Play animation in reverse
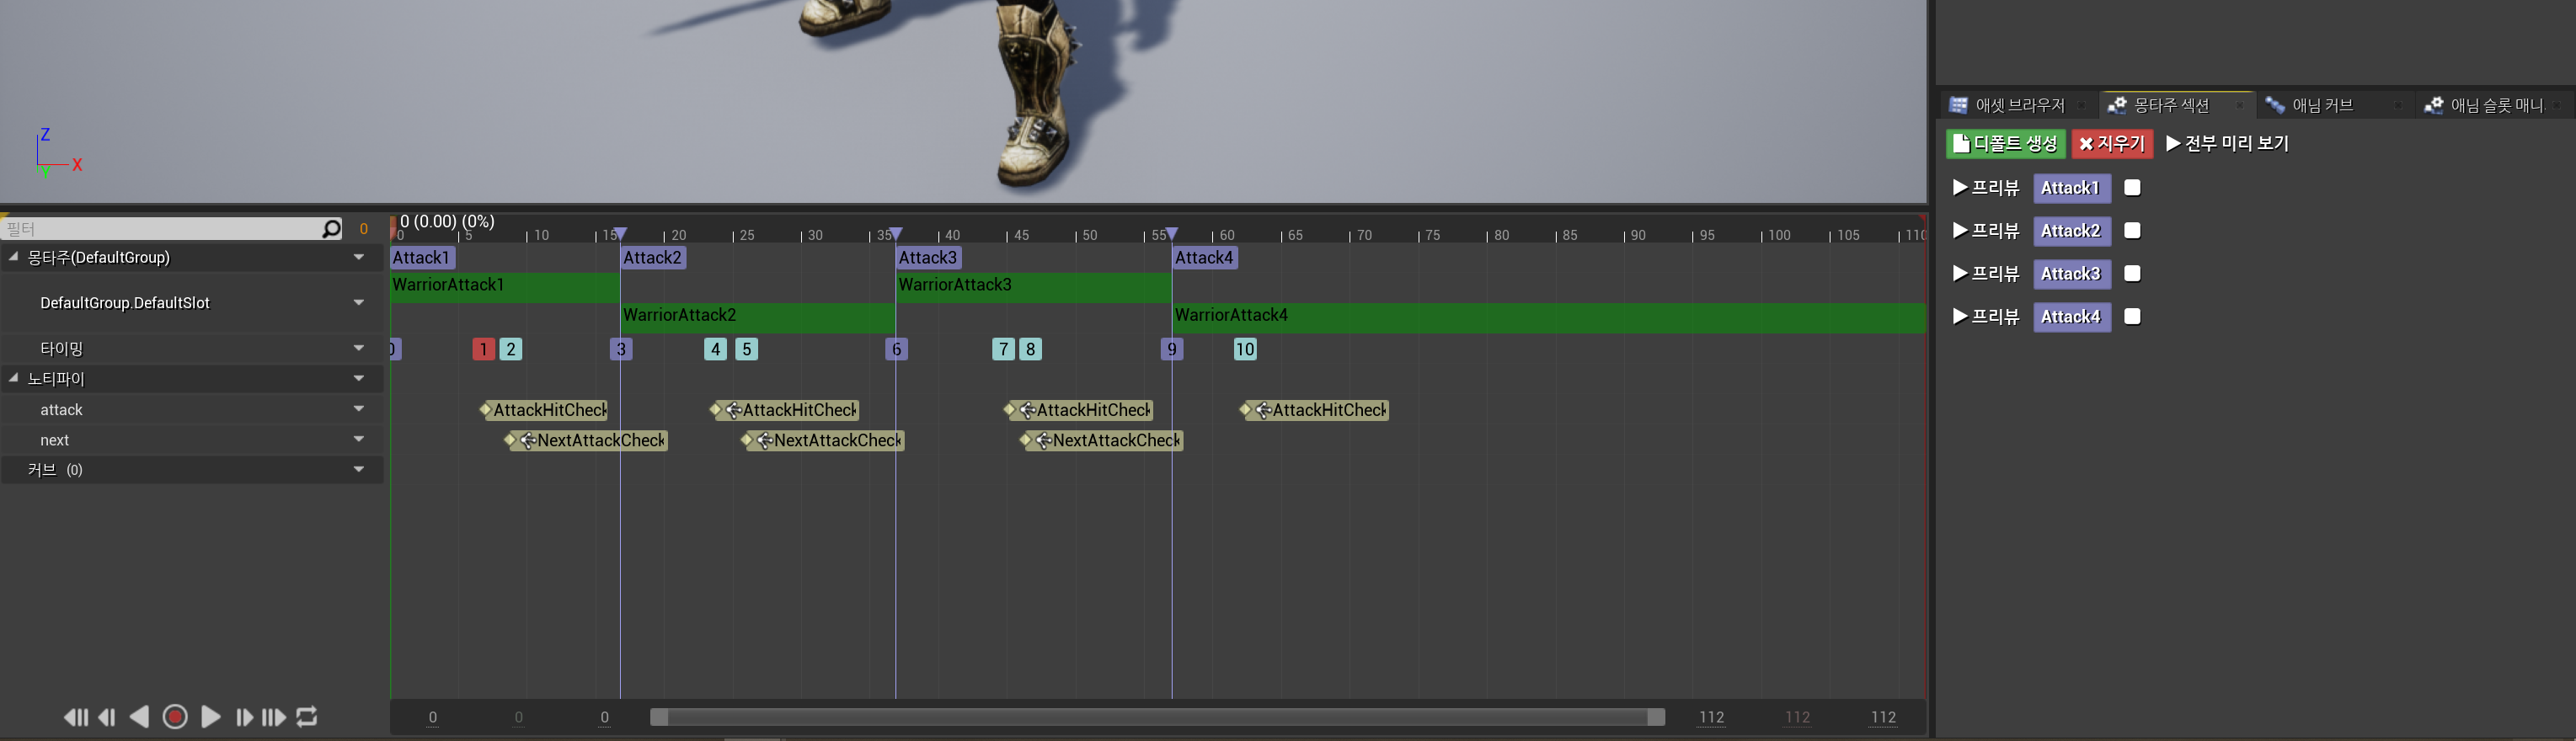Viewport: 2576px width, 741px height. 139,717
